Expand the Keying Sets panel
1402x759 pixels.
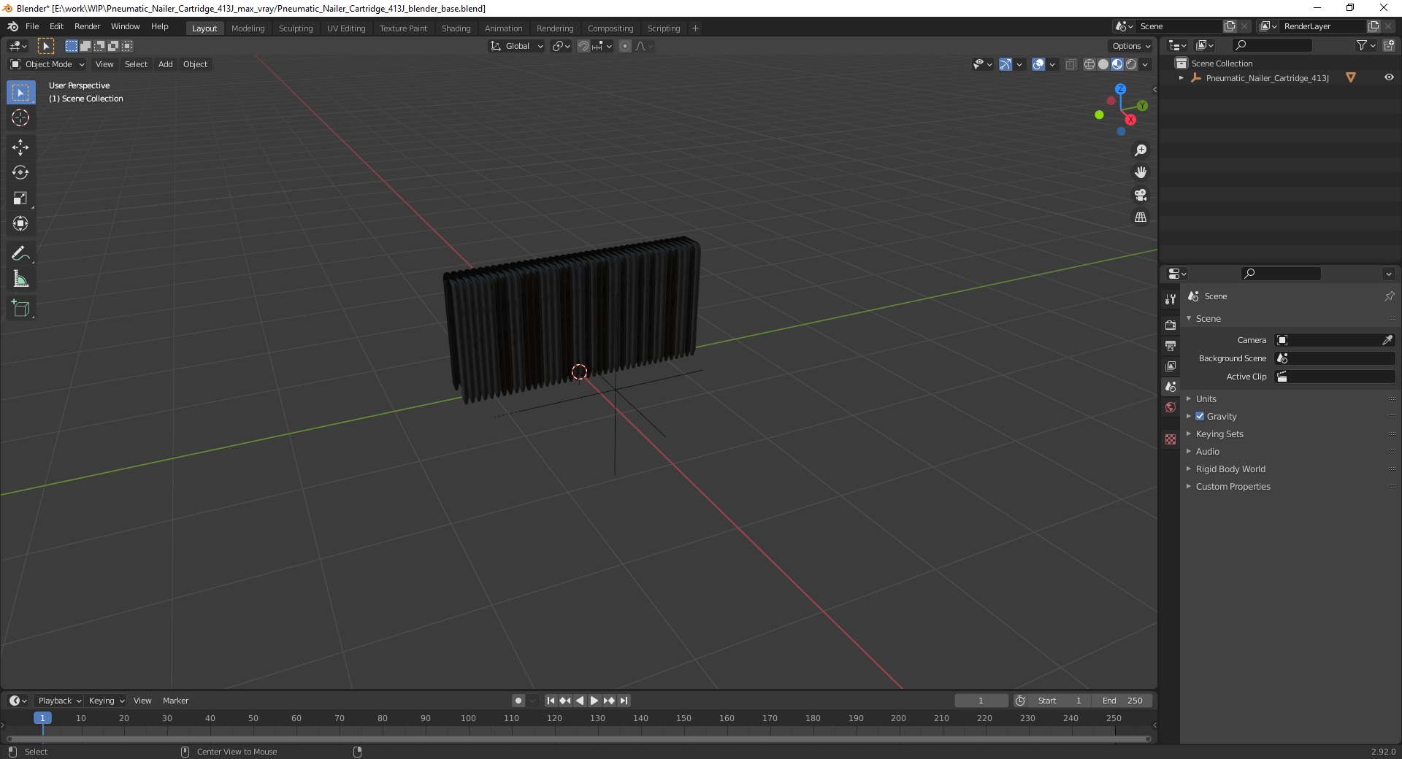tap(1219, 434)
